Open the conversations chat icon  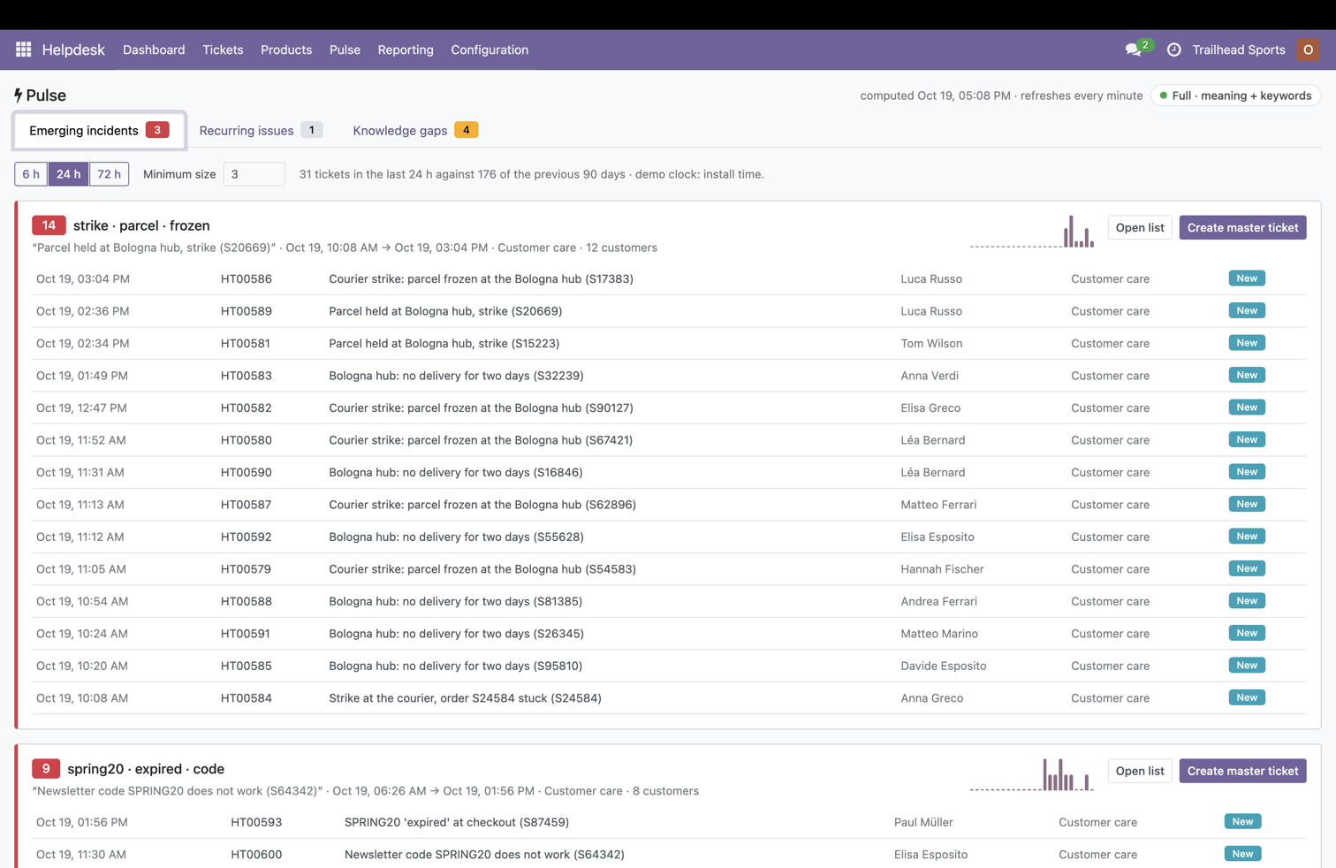pyautogui.click(x=1134, y=49)
